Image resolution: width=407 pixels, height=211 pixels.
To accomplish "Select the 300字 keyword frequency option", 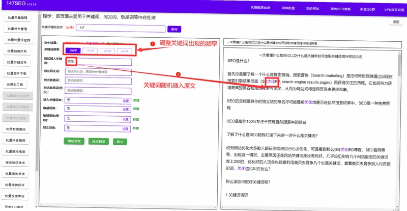I will pyautogui.click(x=124, y=51).
